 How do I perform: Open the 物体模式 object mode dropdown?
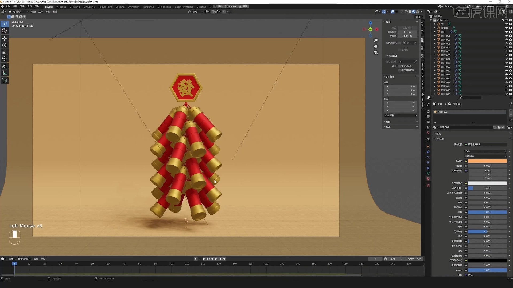[18, 12]
